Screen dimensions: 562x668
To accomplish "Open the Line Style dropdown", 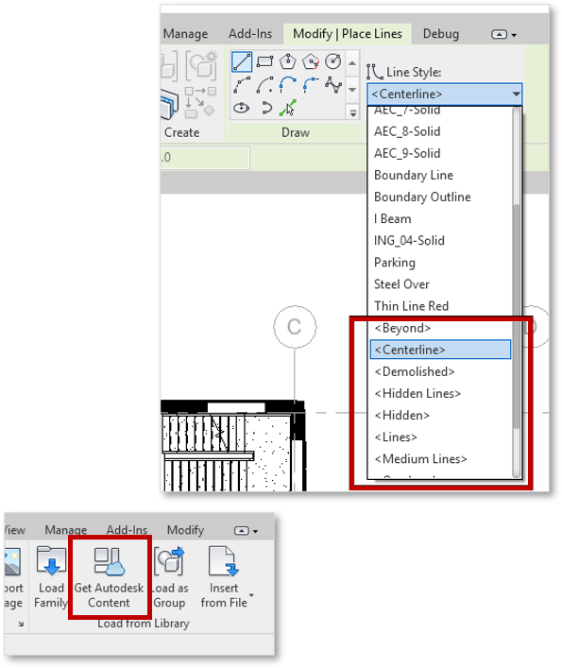I will tap(445, 94).
